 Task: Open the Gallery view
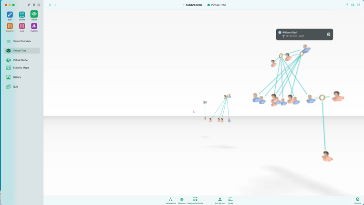pyautogui.click(x=22, y=77)
